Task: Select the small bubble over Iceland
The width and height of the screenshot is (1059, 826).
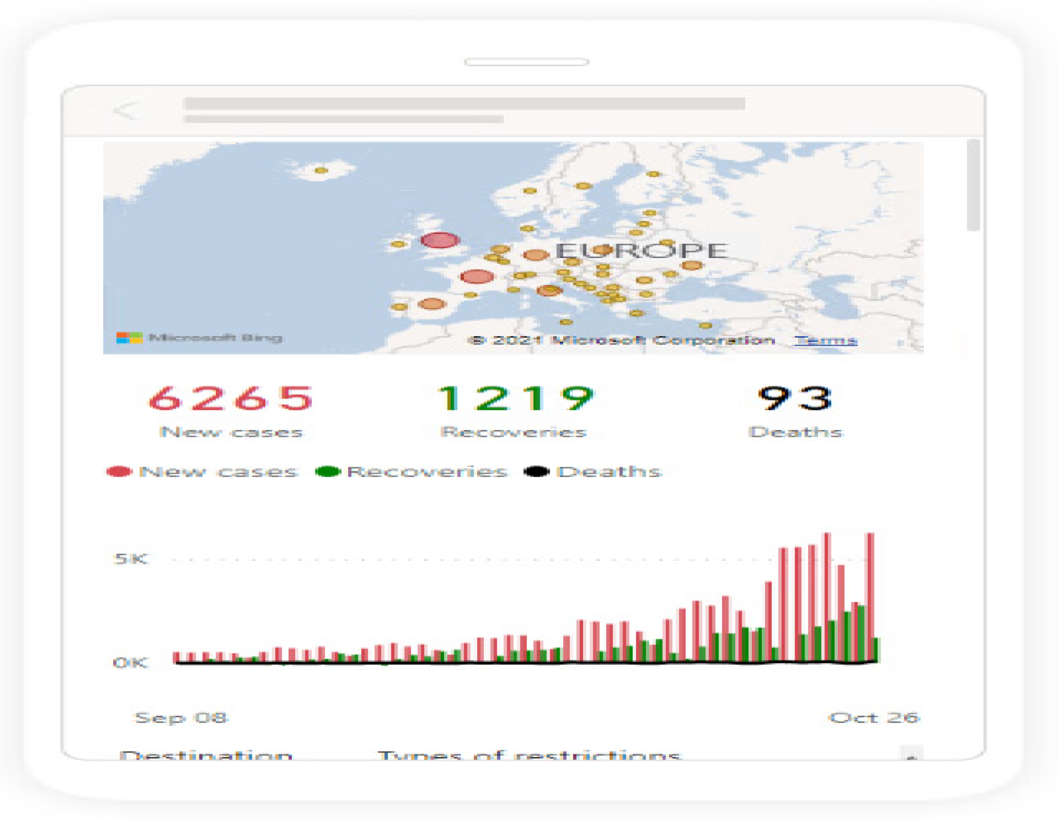Action: 321,171
